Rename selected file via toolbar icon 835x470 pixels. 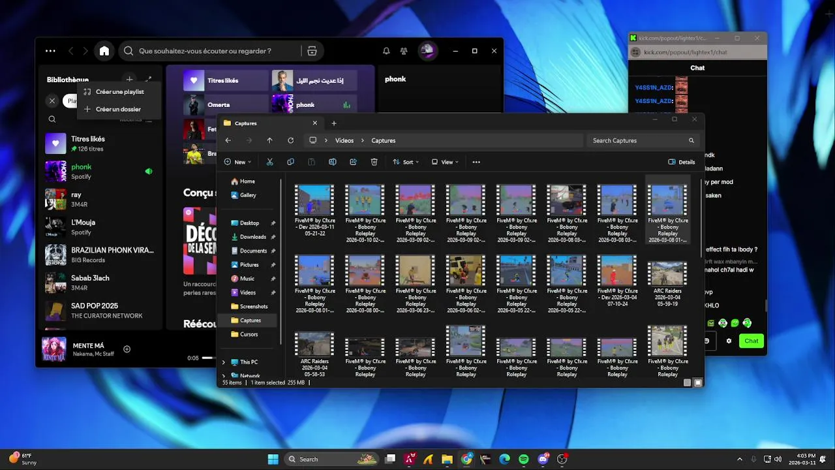click(x=333, y=162)
